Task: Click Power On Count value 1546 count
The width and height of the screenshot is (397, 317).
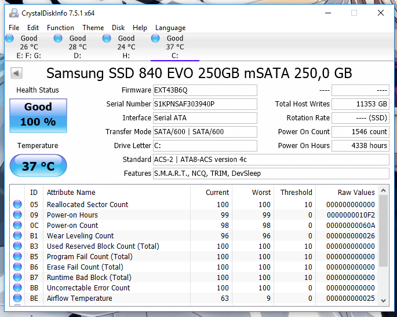Action: (360, 132)
